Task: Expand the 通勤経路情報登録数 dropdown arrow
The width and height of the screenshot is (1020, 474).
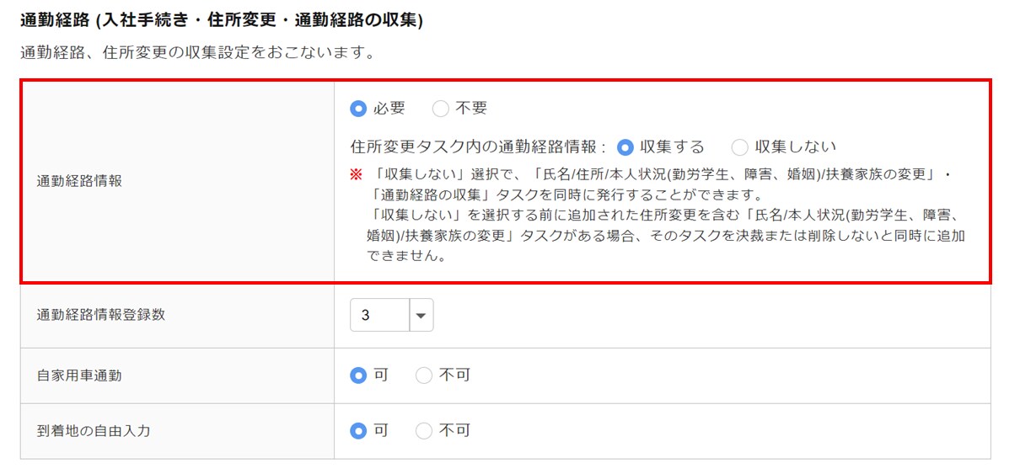Action: (421, 316)
